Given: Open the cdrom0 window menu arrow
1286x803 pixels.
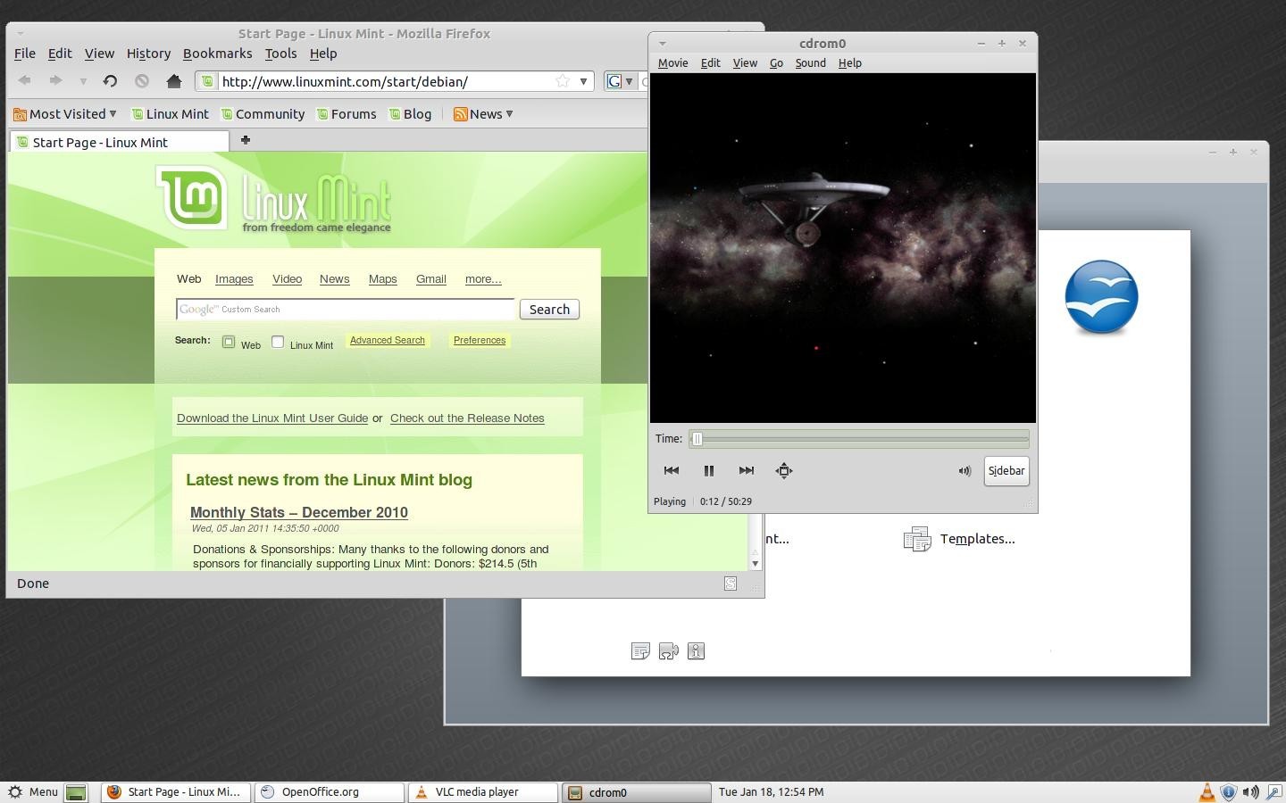Looking at the screenshot, I should pyautogui.click(x=662, y=43).
